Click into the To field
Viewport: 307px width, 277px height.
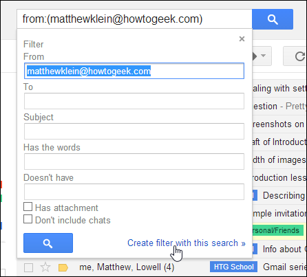pyautogui.click(x=134, y=101)
